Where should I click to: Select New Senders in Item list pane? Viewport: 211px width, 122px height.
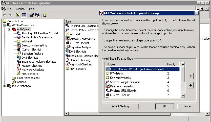76,69
